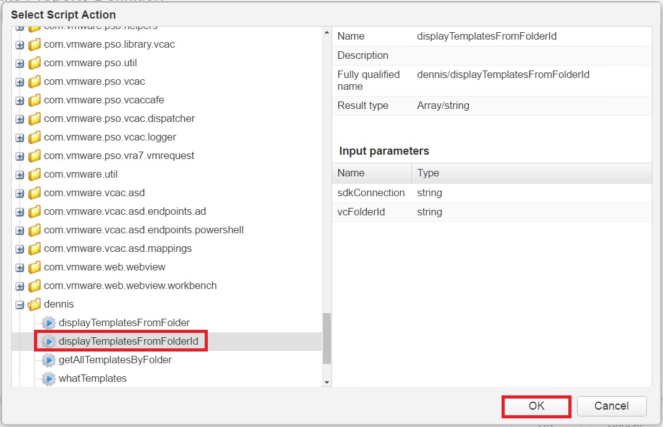Click the tree scrollbar down arrow

point(327,382)
